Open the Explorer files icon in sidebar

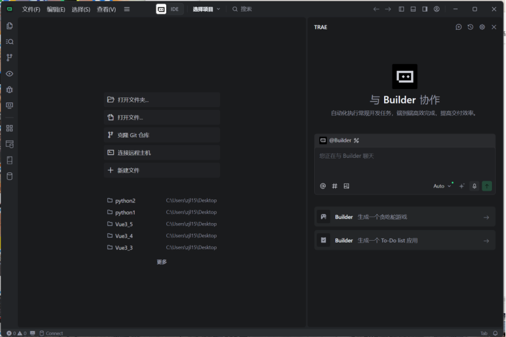pos(10,26)
